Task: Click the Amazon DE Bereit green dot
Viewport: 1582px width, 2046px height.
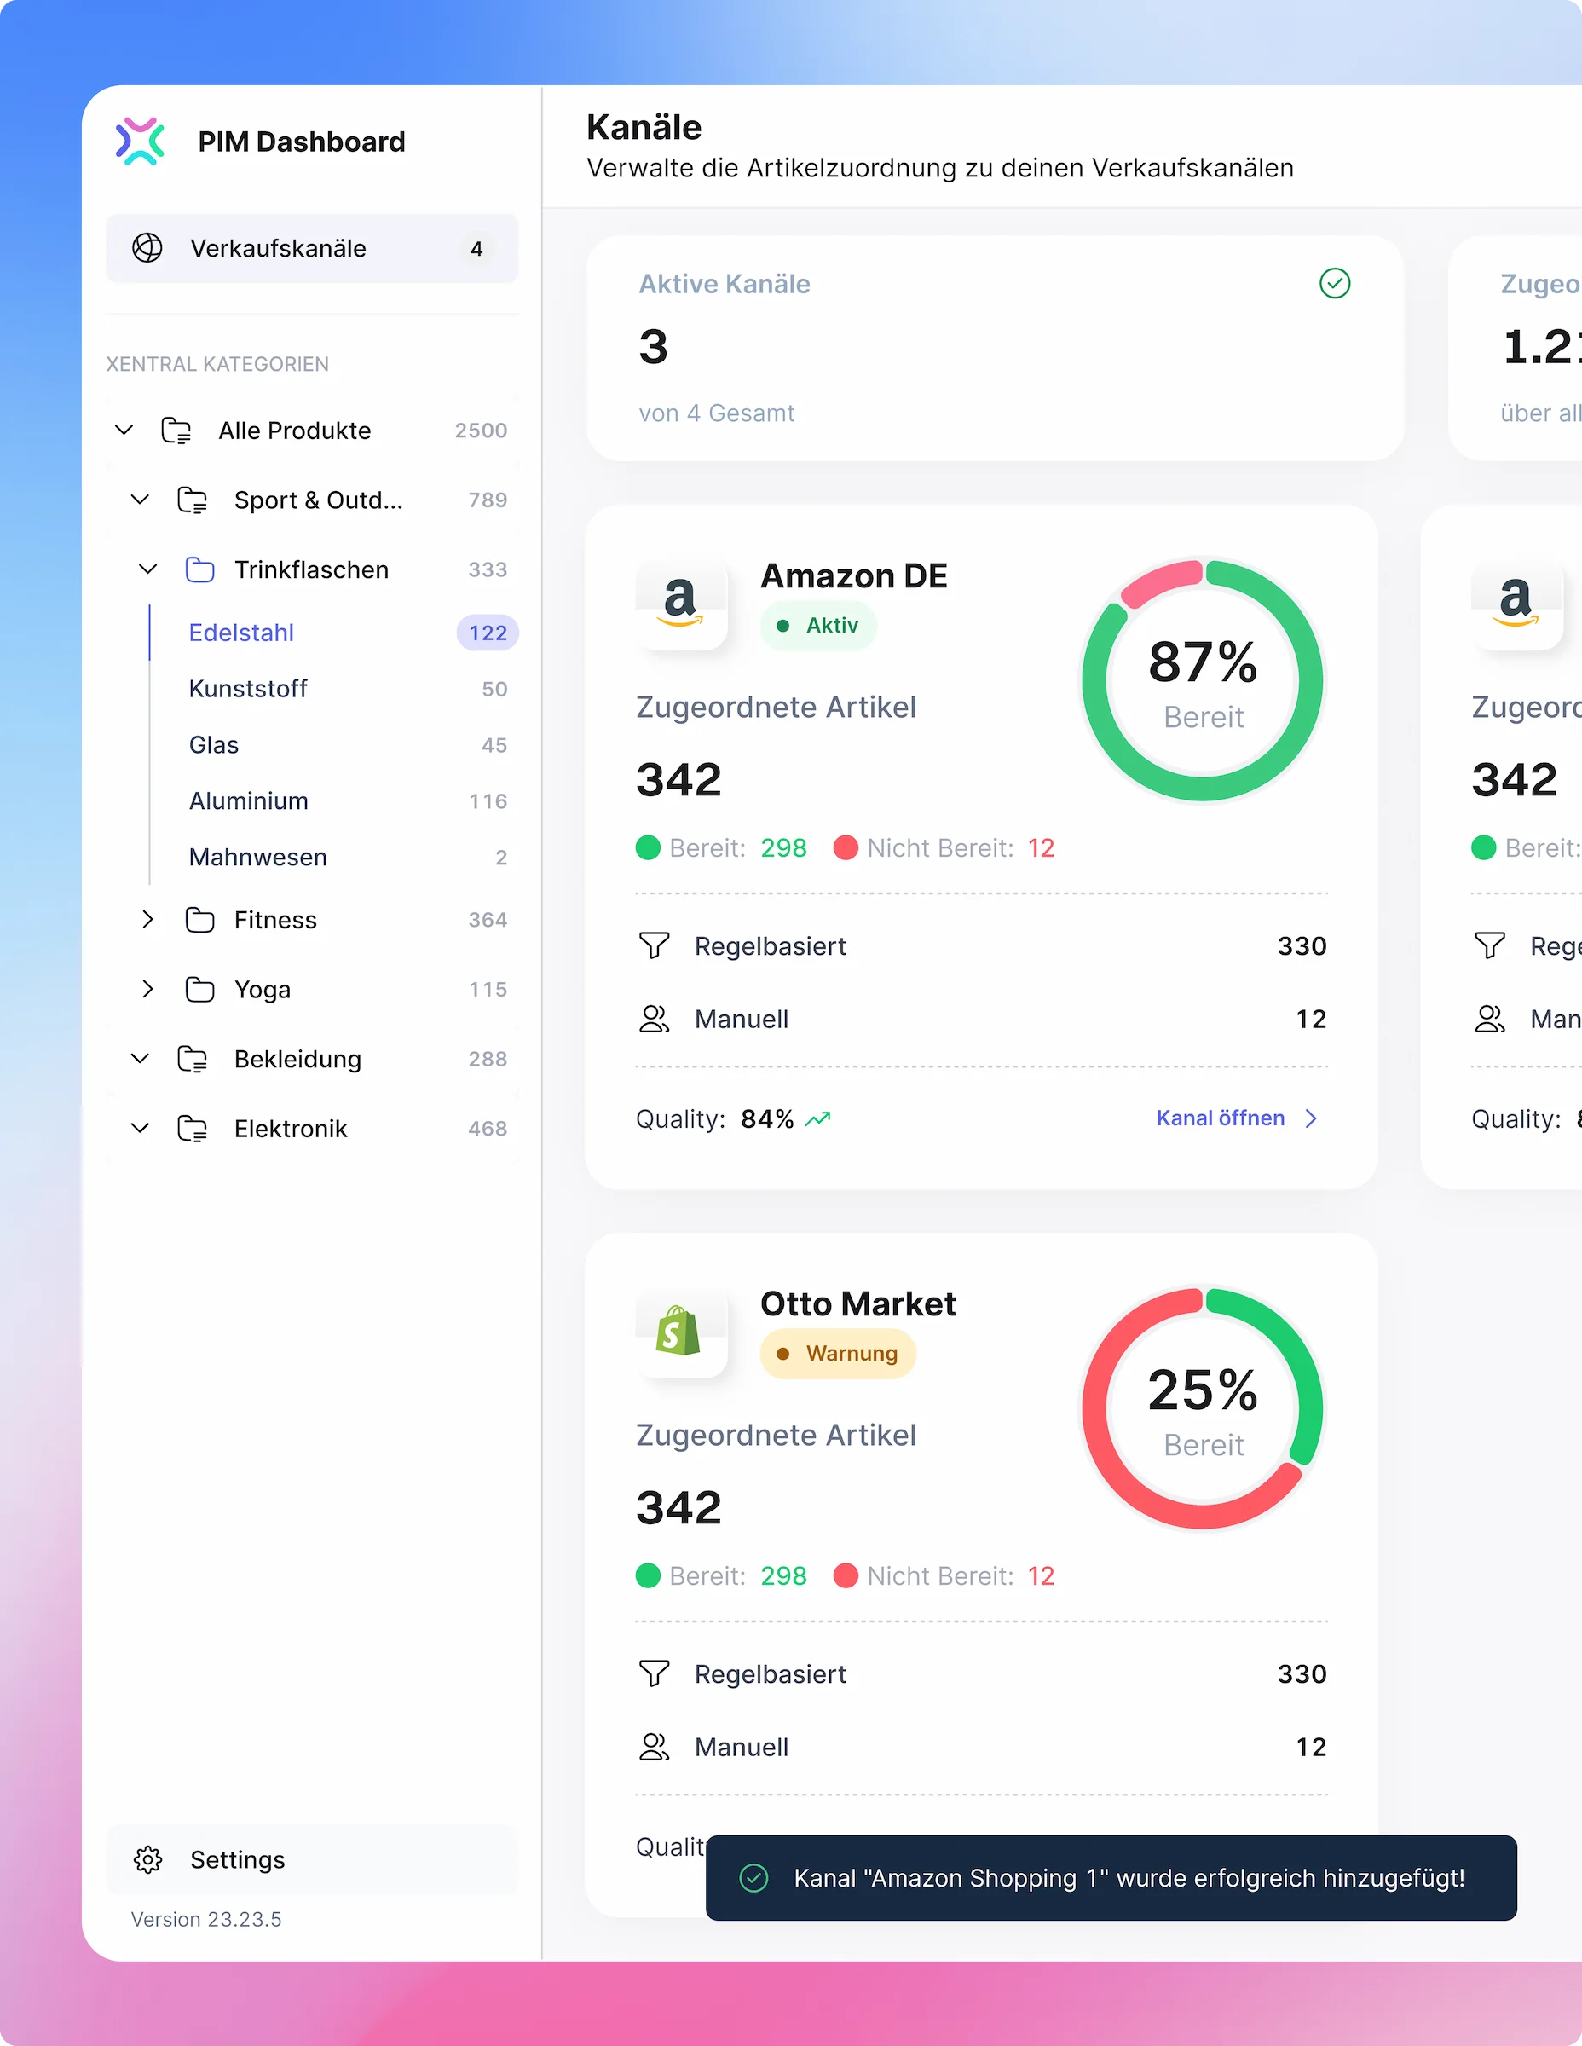Action: coord(648,848)
